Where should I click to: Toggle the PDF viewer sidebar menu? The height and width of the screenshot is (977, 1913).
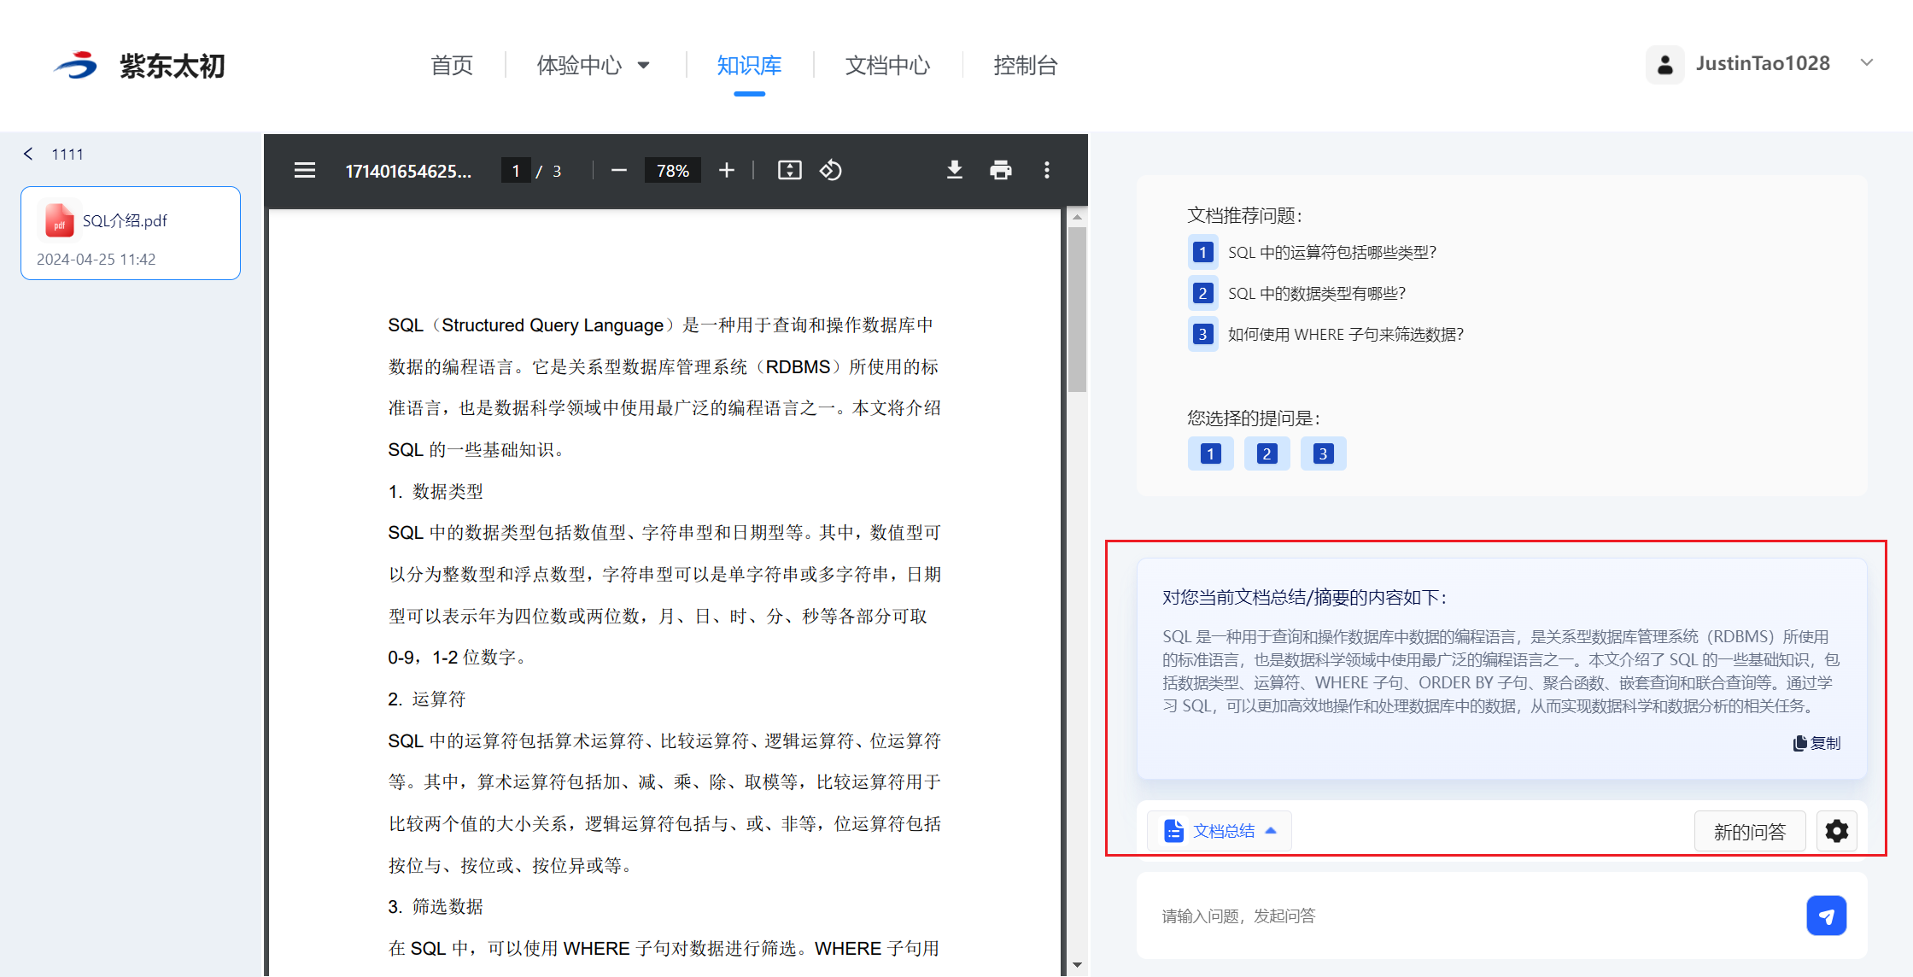tap(305, 171)
